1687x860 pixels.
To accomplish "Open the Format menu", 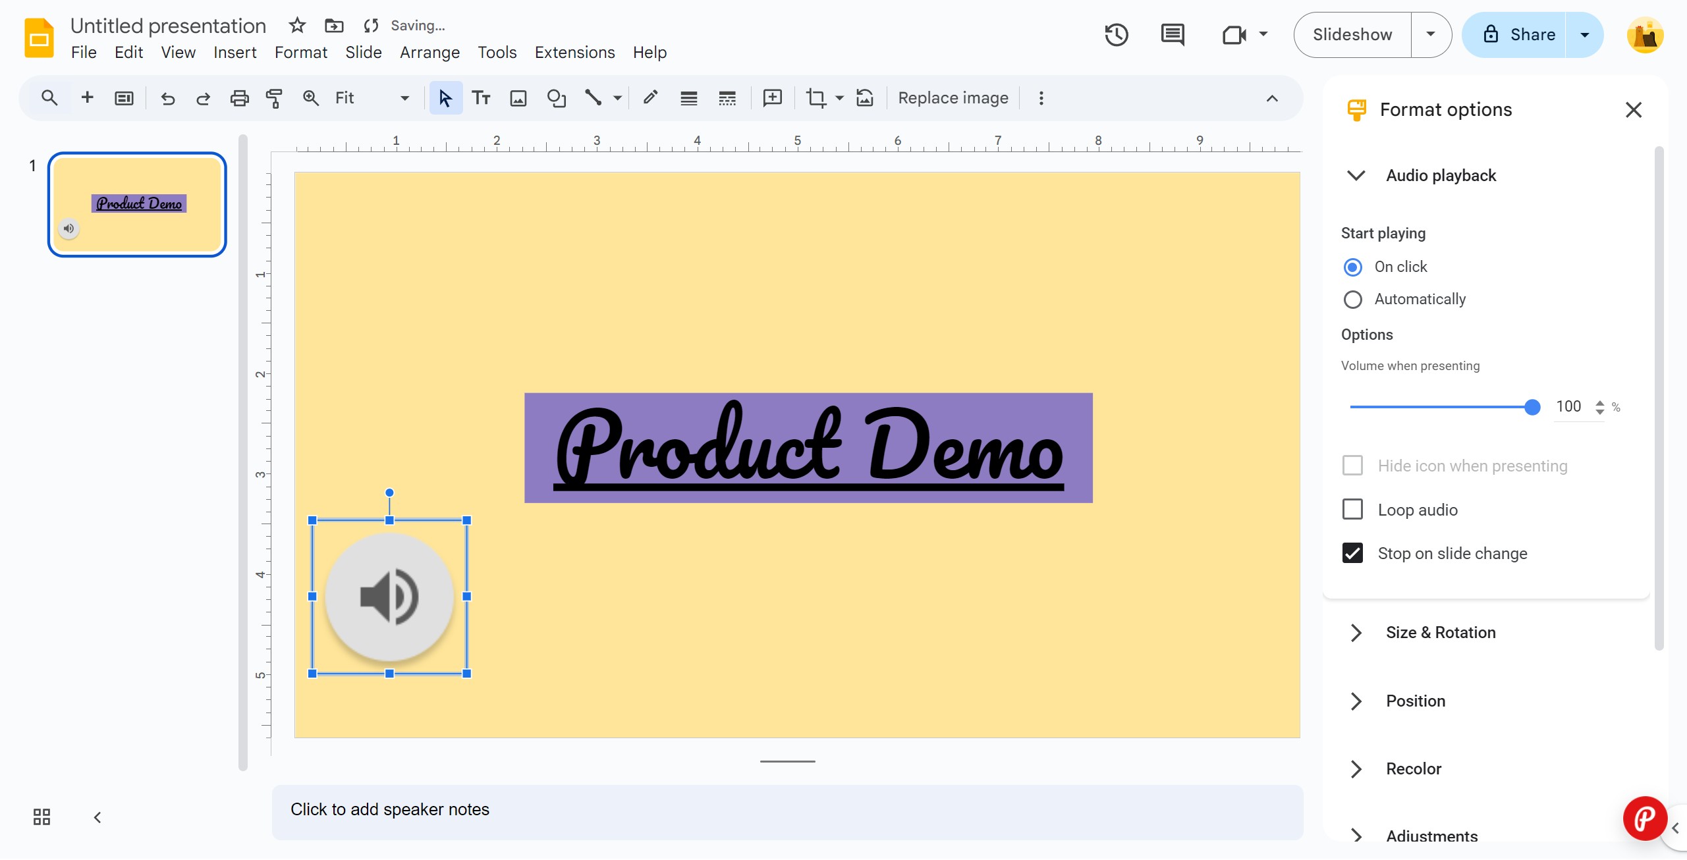I will point(300,53).
